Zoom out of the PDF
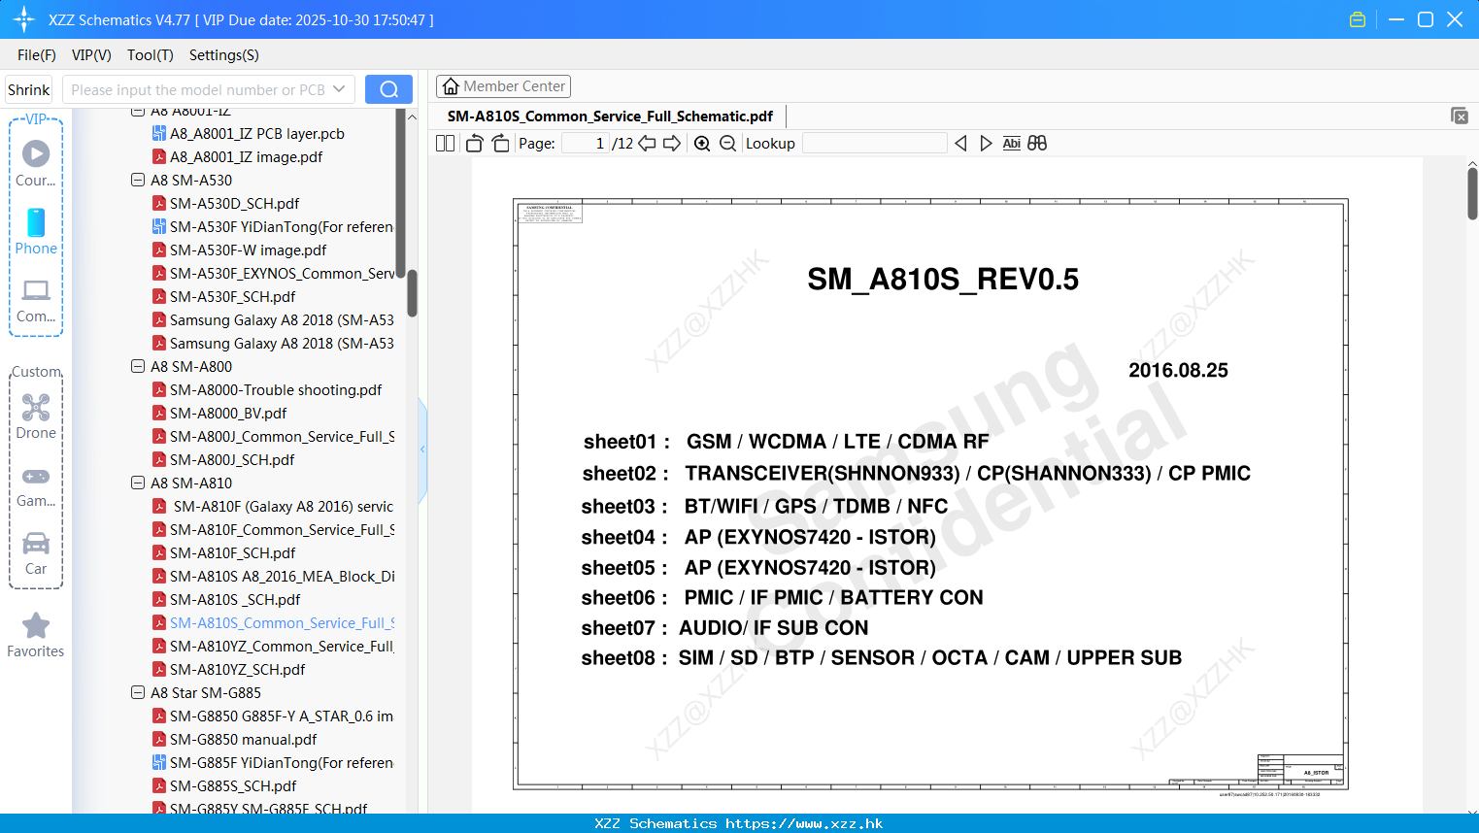This screenshot has height=833, width=1479. pyautogui.click(x=727, y=144)
